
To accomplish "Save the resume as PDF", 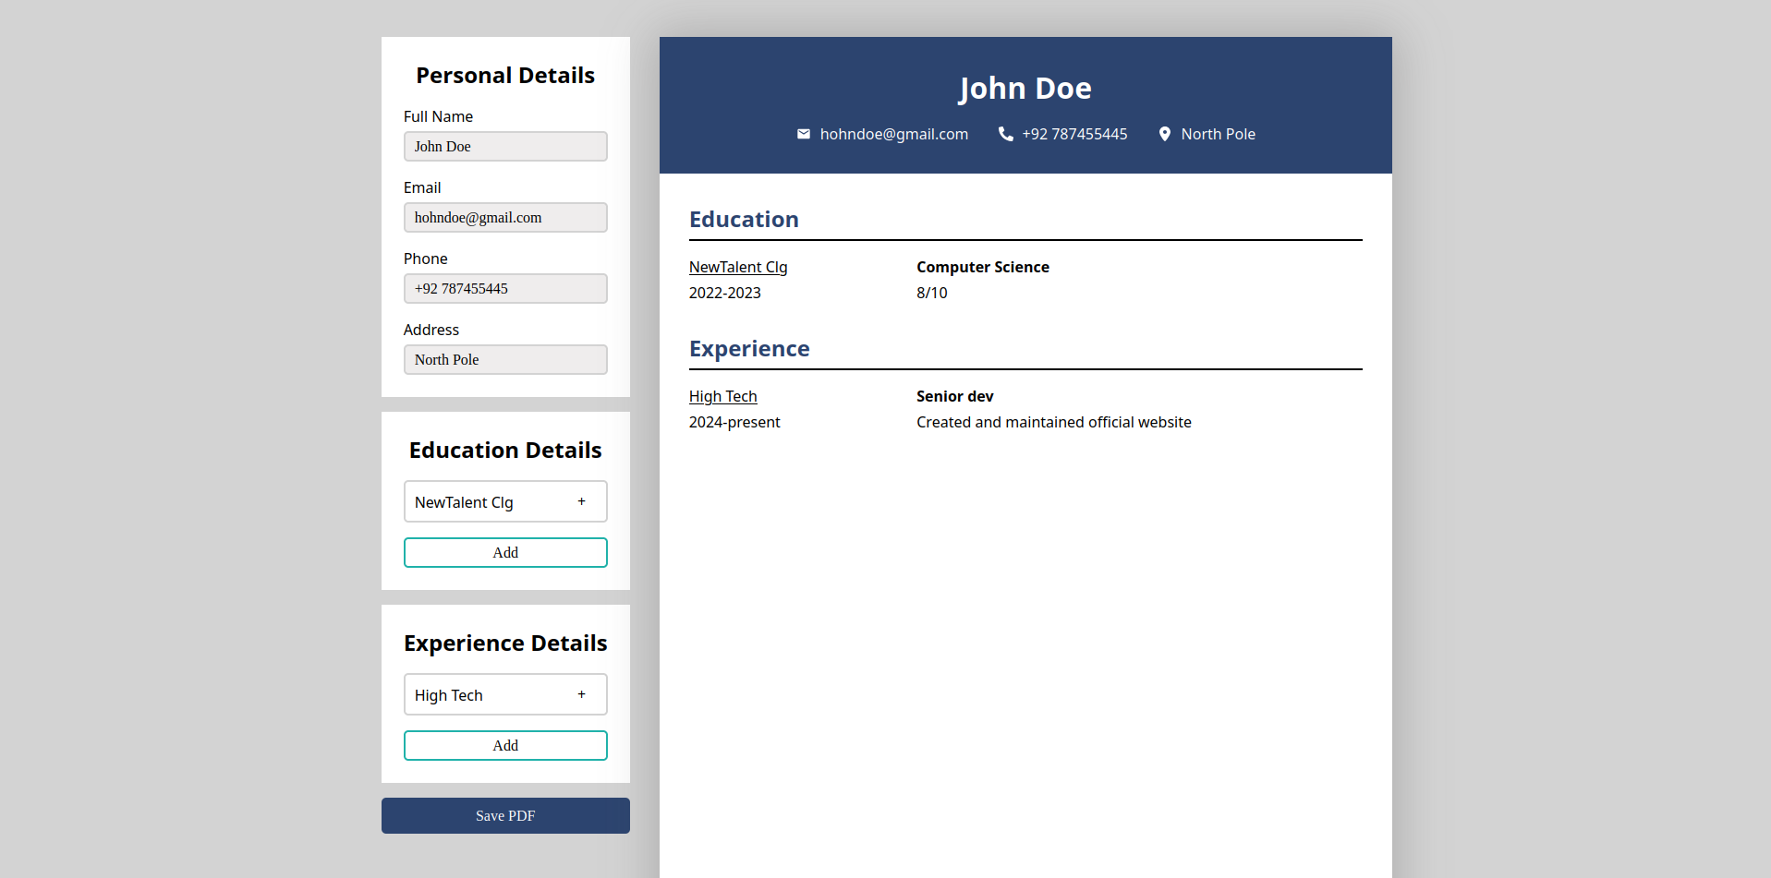I will (505, 816).
